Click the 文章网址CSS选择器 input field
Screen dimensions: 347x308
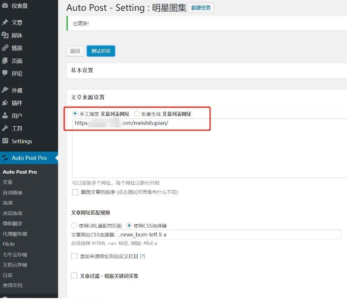click(x=229, y=235)
